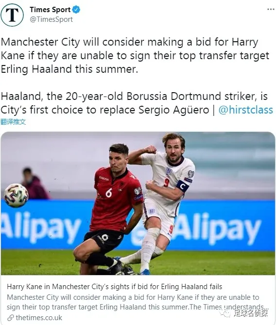Click the 足球名侦探 watermark text

point(250,313)
